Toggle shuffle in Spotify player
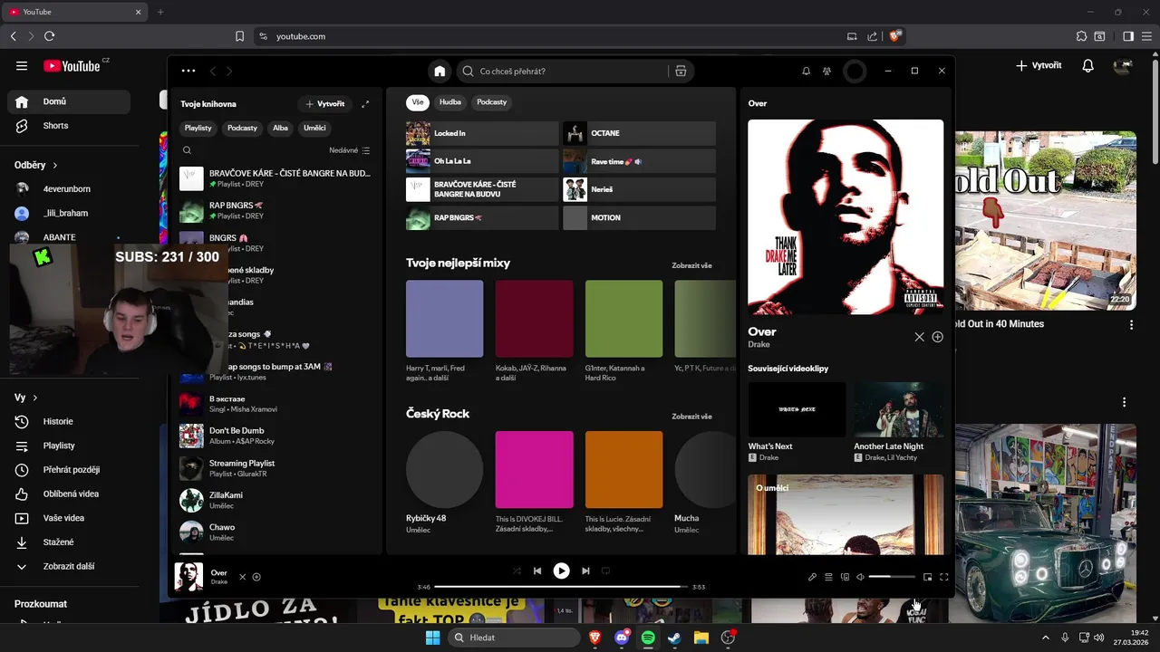 [x=517, y=570]
